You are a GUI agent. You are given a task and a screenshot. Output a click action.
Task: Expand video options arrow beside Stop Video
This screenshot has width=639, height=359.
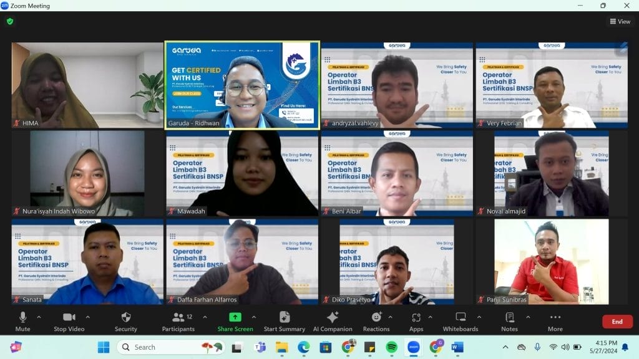[x=87, y=317]
